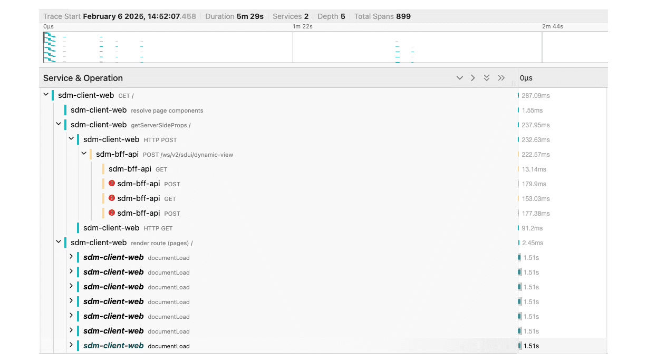Expand the last highlighted documentLoad span
Image resolution: width=647 pixels, height=363 pixels.
pos(71,346)
